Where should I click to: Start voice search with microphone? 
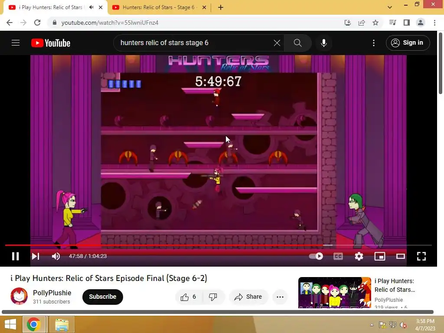pos(324,43)
